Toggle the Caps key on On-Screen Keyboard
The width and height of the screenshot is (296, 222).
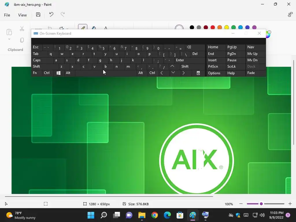pyautogui.click(x=42, y=60)
